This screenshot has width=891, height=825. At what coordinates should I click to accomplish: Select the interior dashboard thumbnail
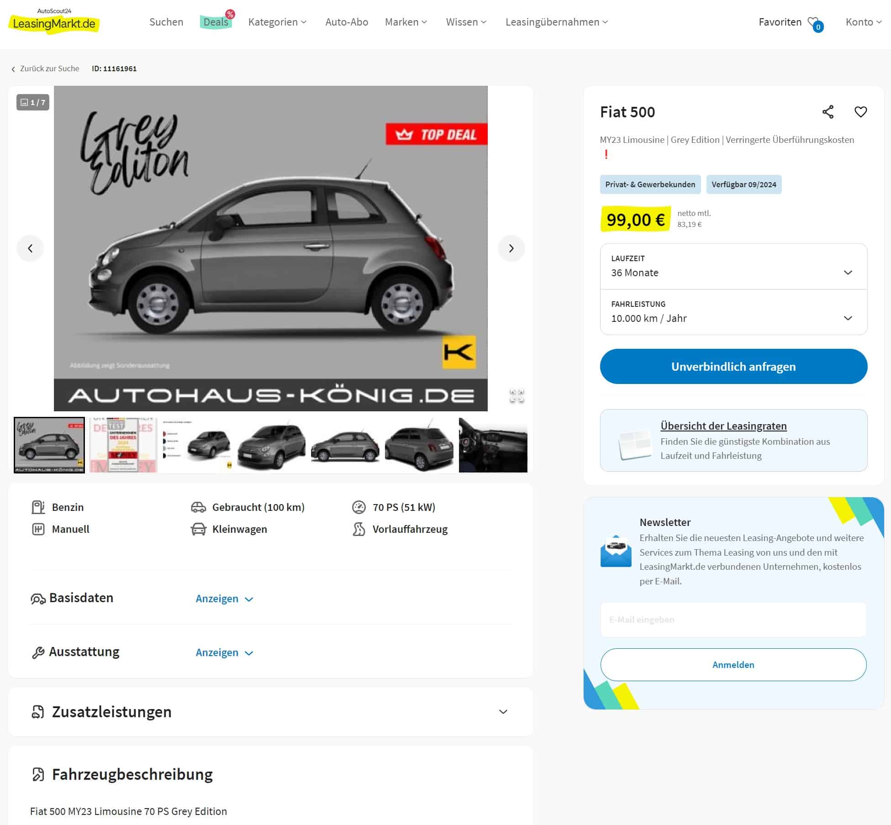pos(493,445)
